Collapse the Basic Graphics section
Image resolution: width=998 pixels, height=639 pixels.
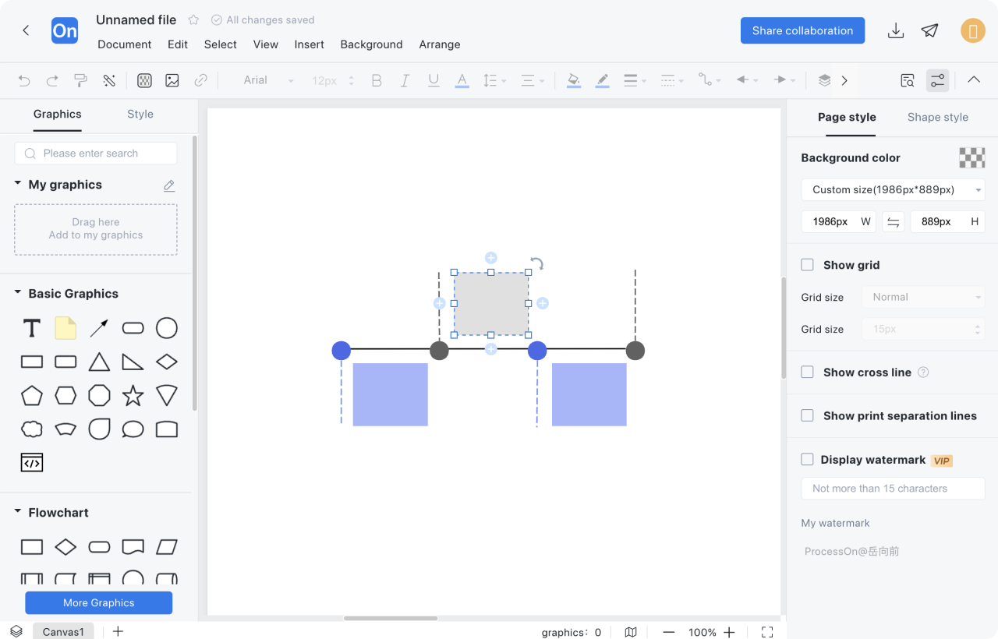(18, 293)
